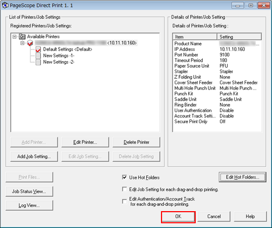The height and width of the screenshot is (228, 272).
Task: Click the Off value for Secure Print
Action: point(223,122)
